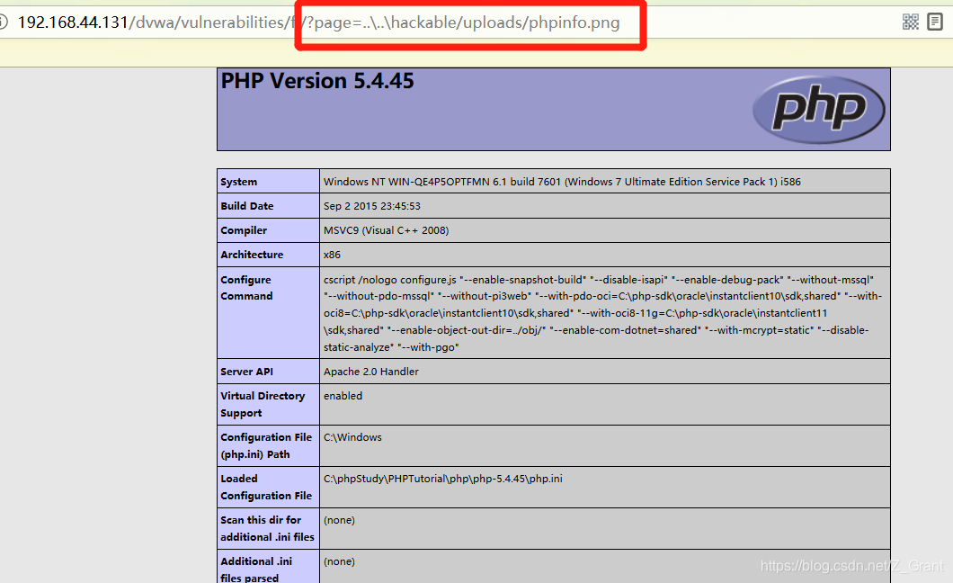Screen dimensions: 953x583
Task: Click the QR code icon in address bar
Action: click(x=911, y=22)
